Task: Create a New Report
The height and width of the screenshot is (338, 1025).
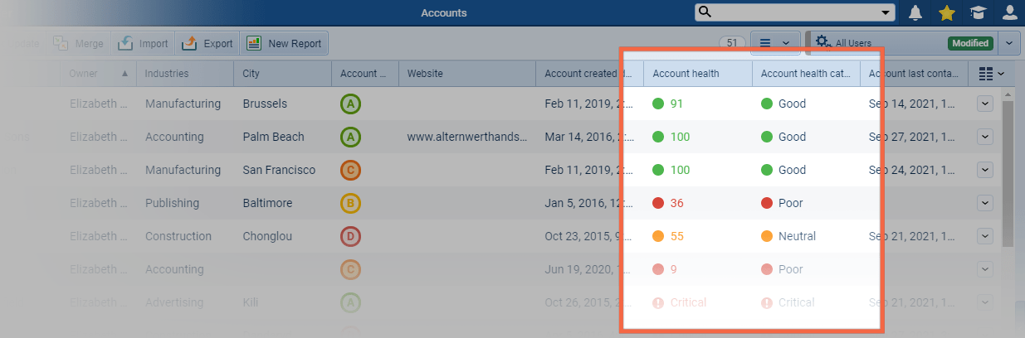Action: tap(284, 43)
